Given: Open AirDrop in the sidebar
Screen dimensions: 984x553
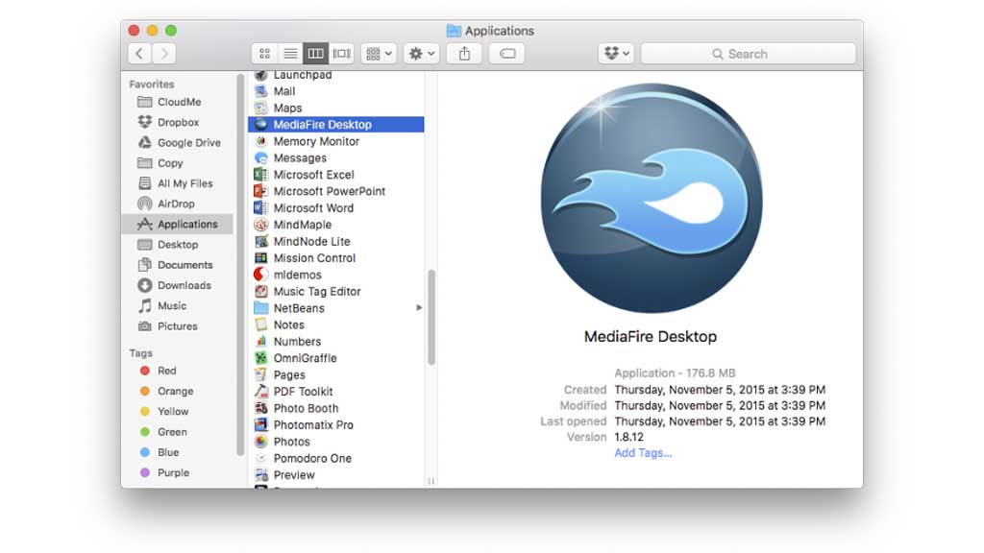Looking at the screenshot, I should click(x=175, y=204).
